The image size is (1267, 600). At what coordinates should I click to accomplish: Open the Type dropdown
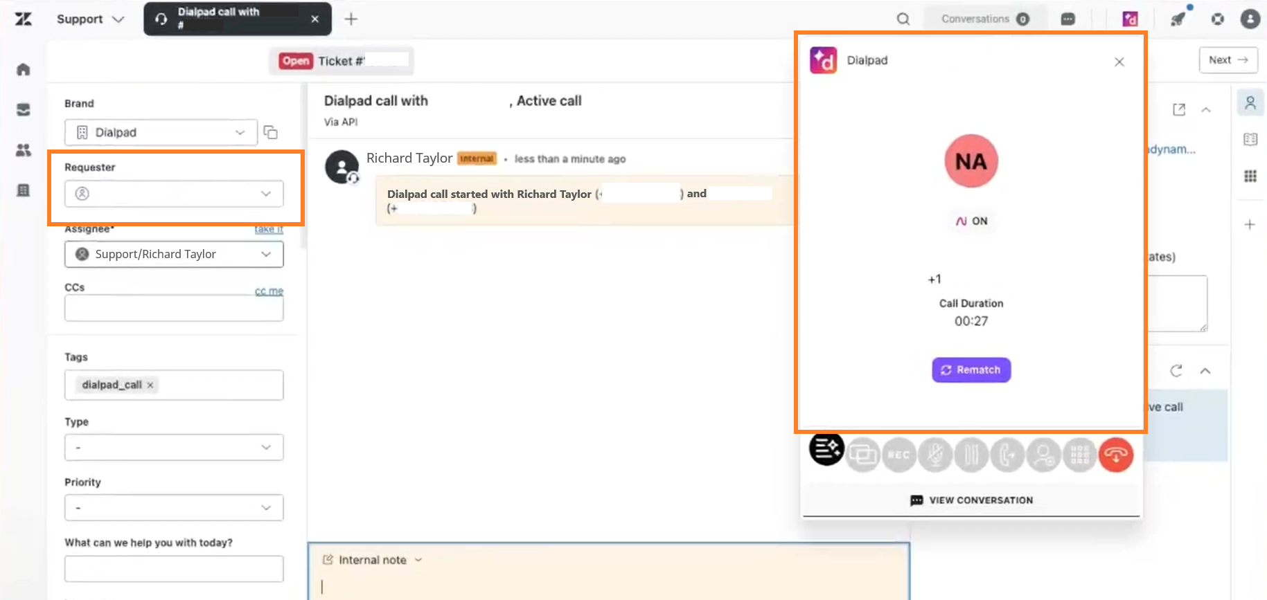point(174,447)
